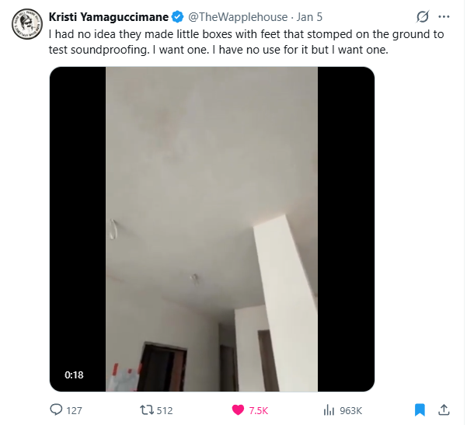This screenshot has width=467, height=425.
Task: Click the blue verified checkmark badge
Action: point(178,16)
